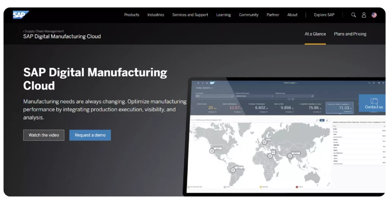
Task: Click the dashboard world map image
Action: coord(259,154)
